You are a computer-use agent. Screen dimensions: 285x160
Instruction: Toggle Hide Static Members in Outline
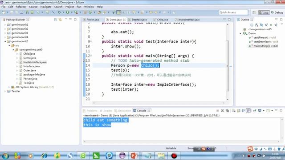(x=266, y=25)
